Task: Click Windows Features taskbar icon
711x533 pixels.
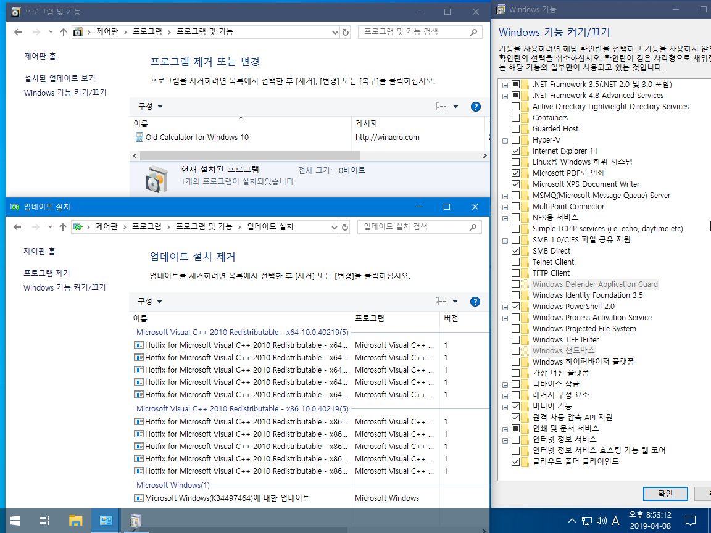Action: tap(135, 520)
